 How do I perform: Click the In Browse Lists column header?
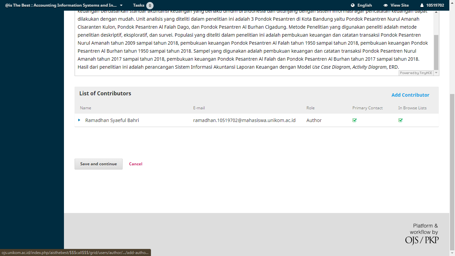tap(412, 108)
